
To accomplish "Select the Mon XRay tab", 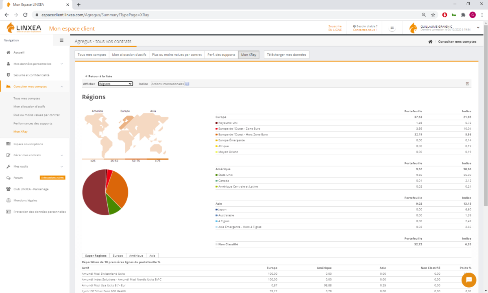I will (x=248, y=55).
